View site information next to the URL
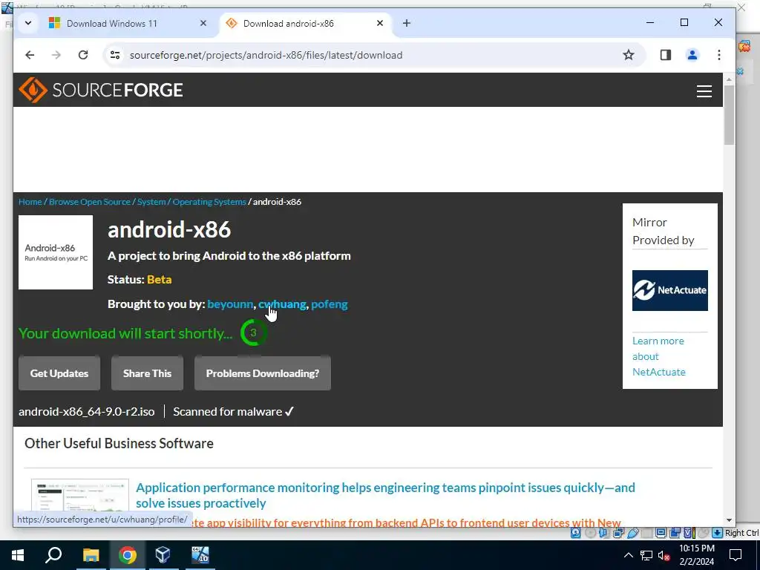Screen dimensions: 760x570 [x=115, y=55]
